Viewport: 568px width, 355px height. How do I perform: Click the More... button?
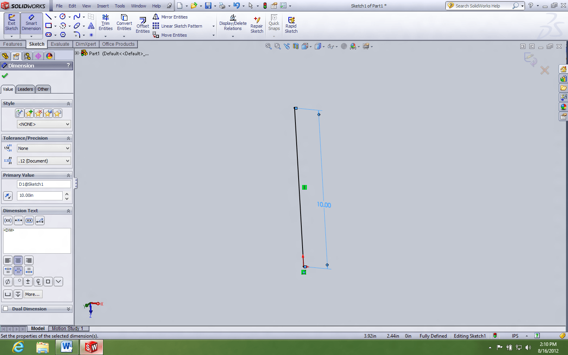pos(32,294)
